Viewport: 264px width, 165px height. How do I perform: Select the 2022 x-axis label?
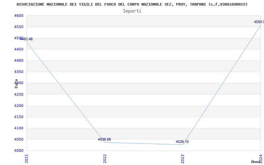pos(105,159)
